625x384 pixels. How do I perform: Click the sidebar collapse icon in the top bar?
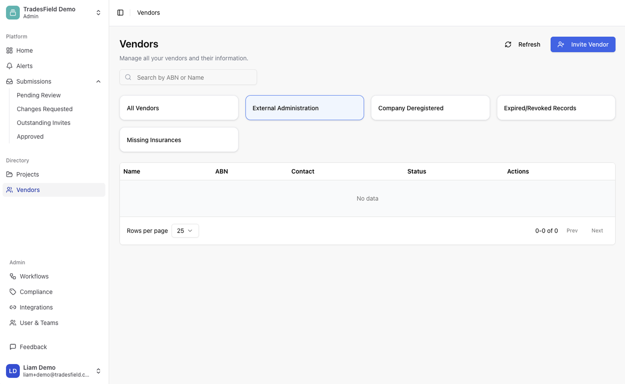[120, 12]
